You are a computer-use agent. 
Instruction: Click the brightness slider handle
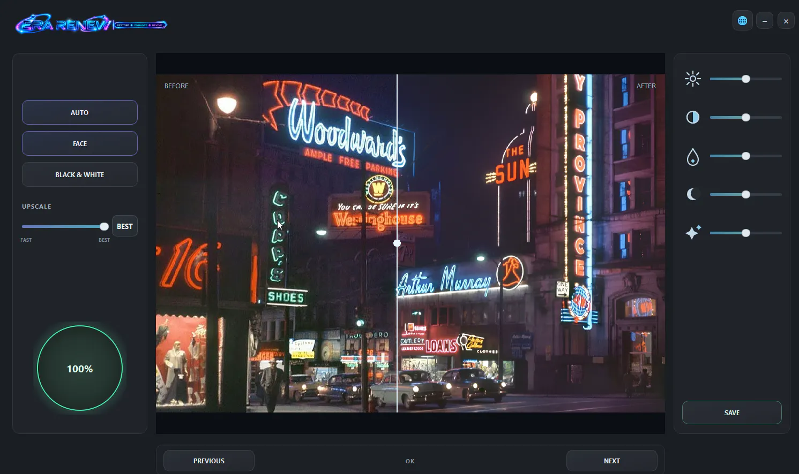point(746,79)
